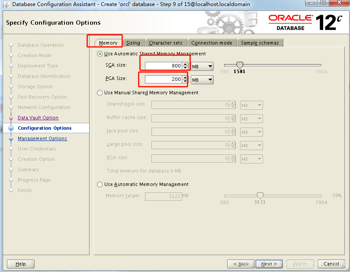Image resolution: width=350 pixels, height=272 pixels.
Task: Click Database Identification step
Action: pos(44,76)
